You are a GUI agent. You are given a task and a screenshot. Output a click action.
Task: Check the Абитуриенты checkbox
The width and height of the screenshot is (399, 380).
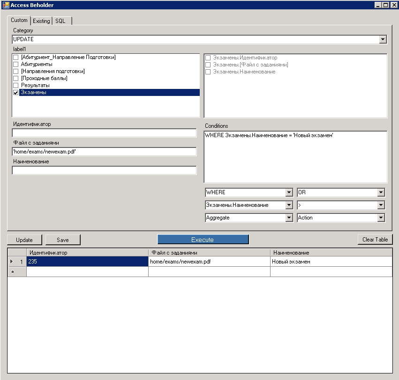[x=15, y=64]
